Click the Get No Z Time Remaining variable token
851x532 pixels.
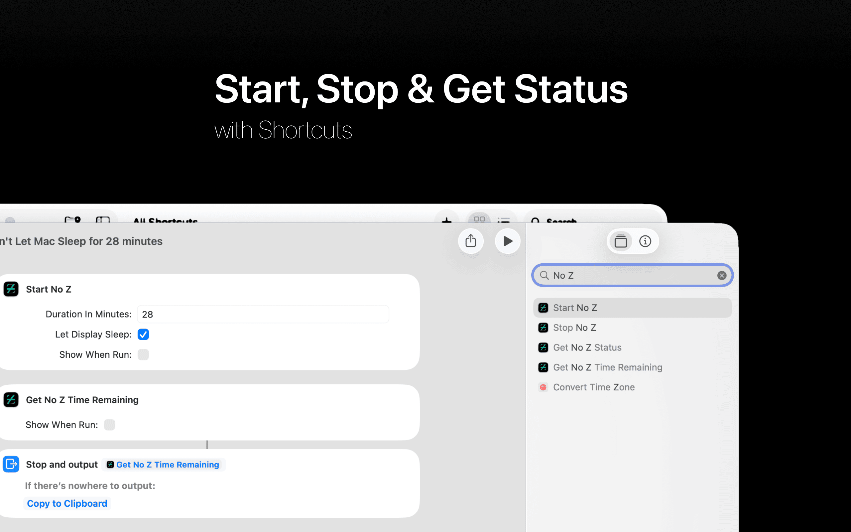click(x=164, y=465)
